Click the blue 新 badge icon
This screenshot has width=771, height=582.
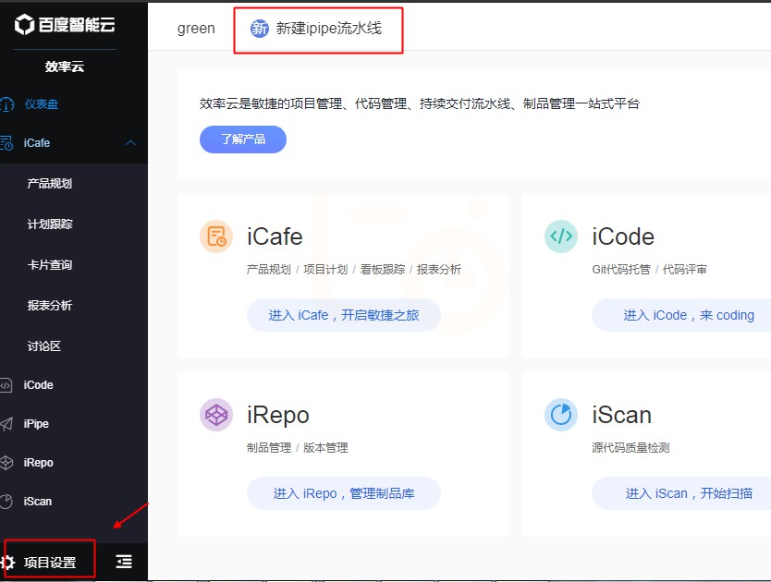[x=260, y=29]
